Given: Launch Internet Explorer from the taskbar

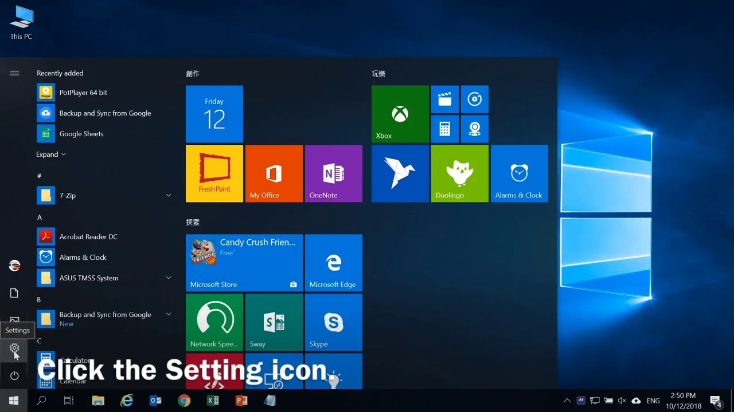Looking at the screenshot, I should click(127, 401).
